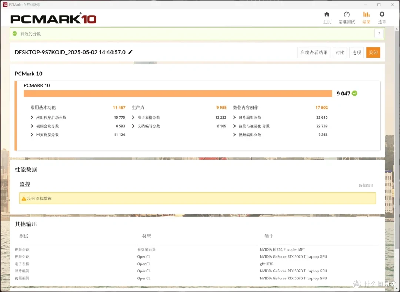Viewport: 400px width, 292px height.
Task: Click the value 12 222
Action: tap(221, 117)
